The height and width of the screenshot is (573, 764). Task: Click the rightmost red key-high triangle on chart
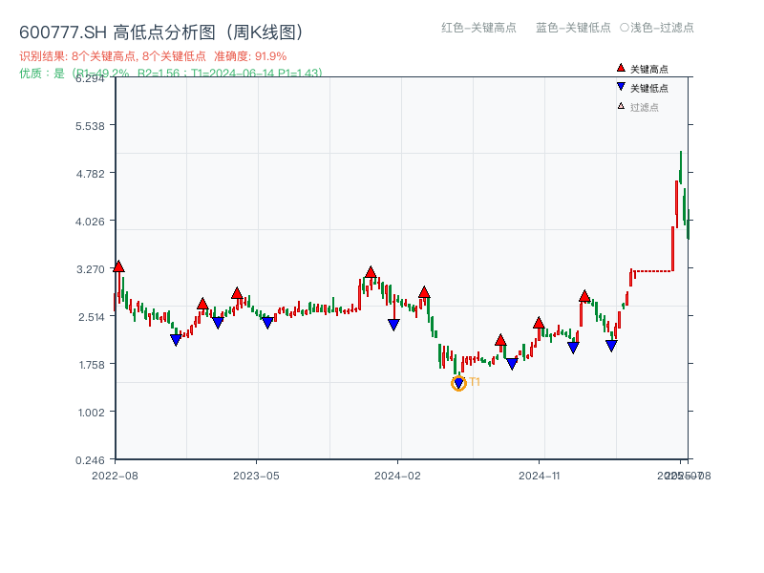pos(584,296)
